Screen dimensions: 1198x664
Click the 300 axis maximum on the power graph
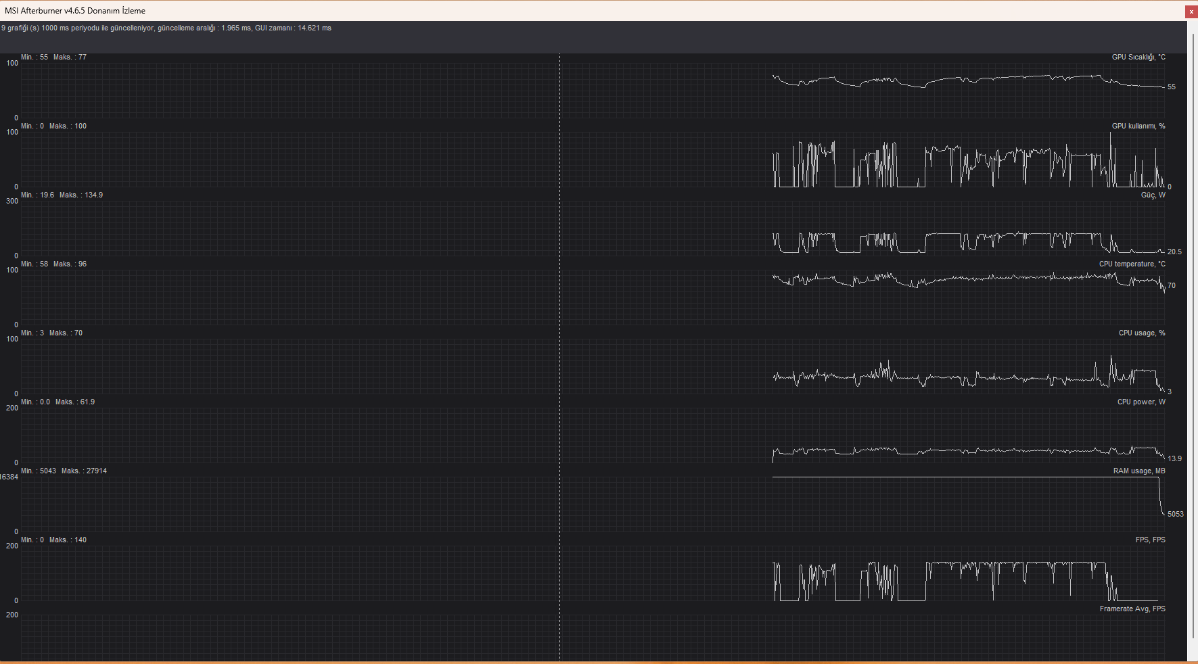point(12,201)
